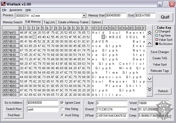Click the double up arrow page-up button
Screen dimensions: 176x123
(x=150, y=33)
